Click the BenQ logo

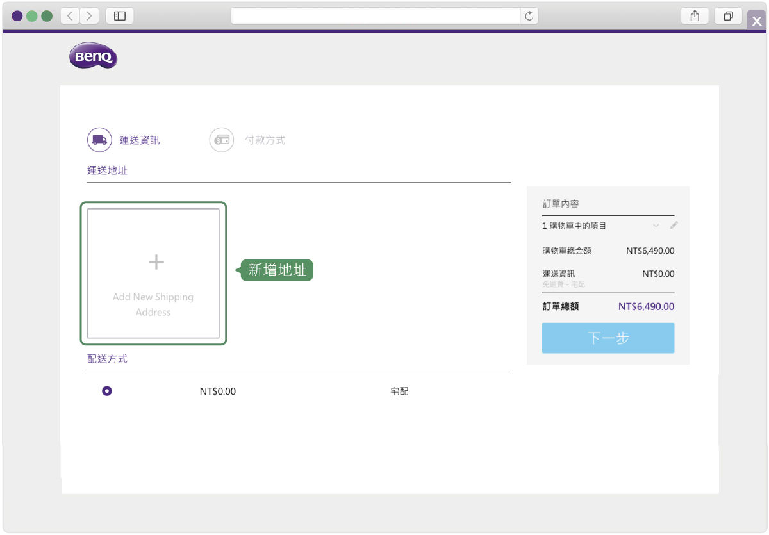(92, 56)
